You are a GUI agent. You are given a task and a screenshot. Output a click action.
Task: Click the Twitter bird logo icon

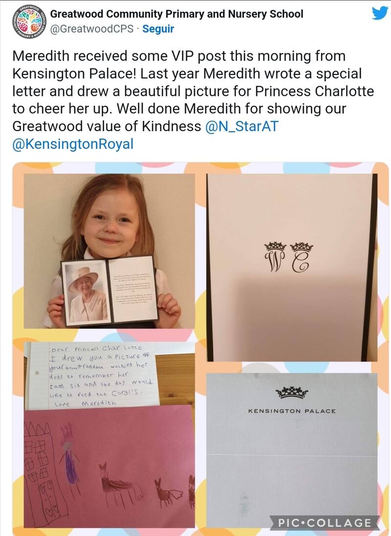pyautogui.click(x=380, y=13)
